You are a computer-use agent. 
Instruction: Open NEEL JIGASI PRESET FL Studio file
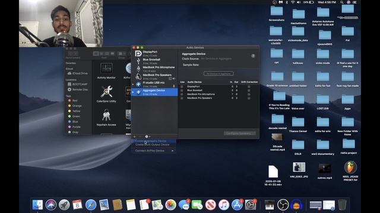click(350, 171)
